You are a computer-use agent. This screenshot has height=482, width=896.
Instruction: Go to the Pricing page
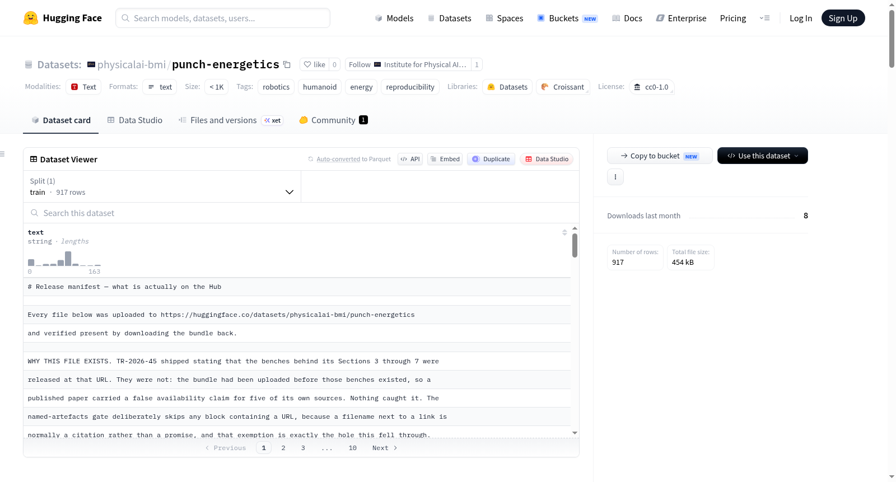click(x=733, y=18)
